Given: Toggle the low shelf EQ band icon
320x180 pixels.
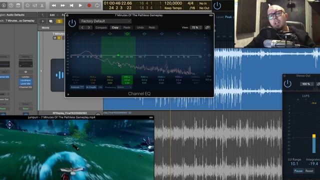Looking at the screenshot, I should (x=92, y=33).
